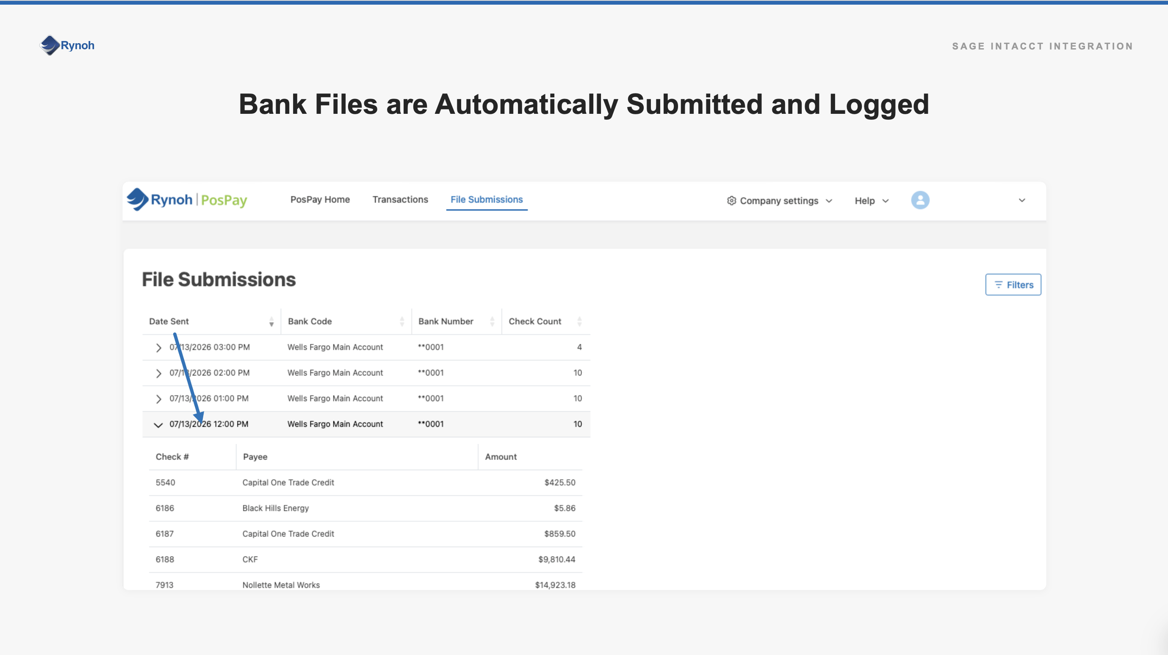Click payee Black Hills Energy
The width and height of the screenshot is (1168, 655).
point(275,508)
